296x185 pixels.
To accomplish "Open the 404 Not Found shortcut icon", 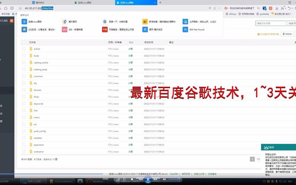I will [185, 30].
